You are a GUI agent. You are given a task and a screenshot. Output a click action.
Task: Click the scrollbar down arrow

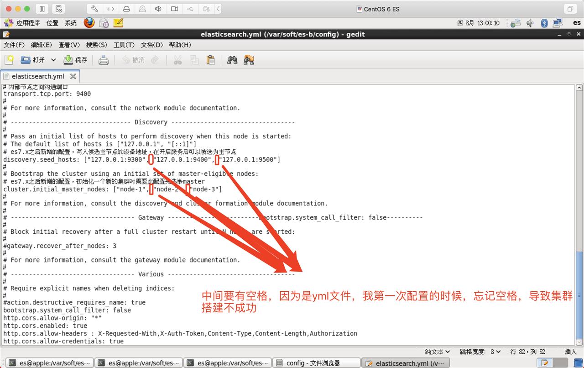coord(579,343)
